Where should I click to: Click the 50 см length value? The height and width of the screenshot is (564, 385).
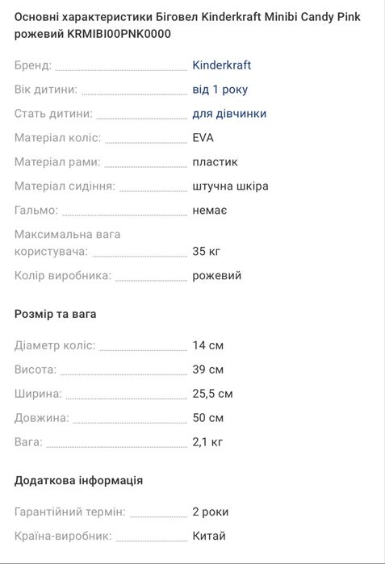(x=208, y=418)
